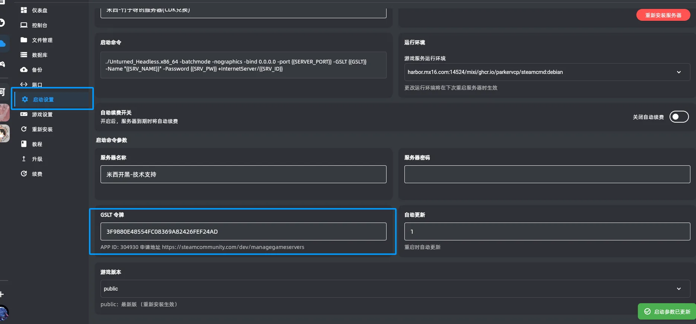
Task: Go to 升级 upgrade menu item
Action: (37, 159)
